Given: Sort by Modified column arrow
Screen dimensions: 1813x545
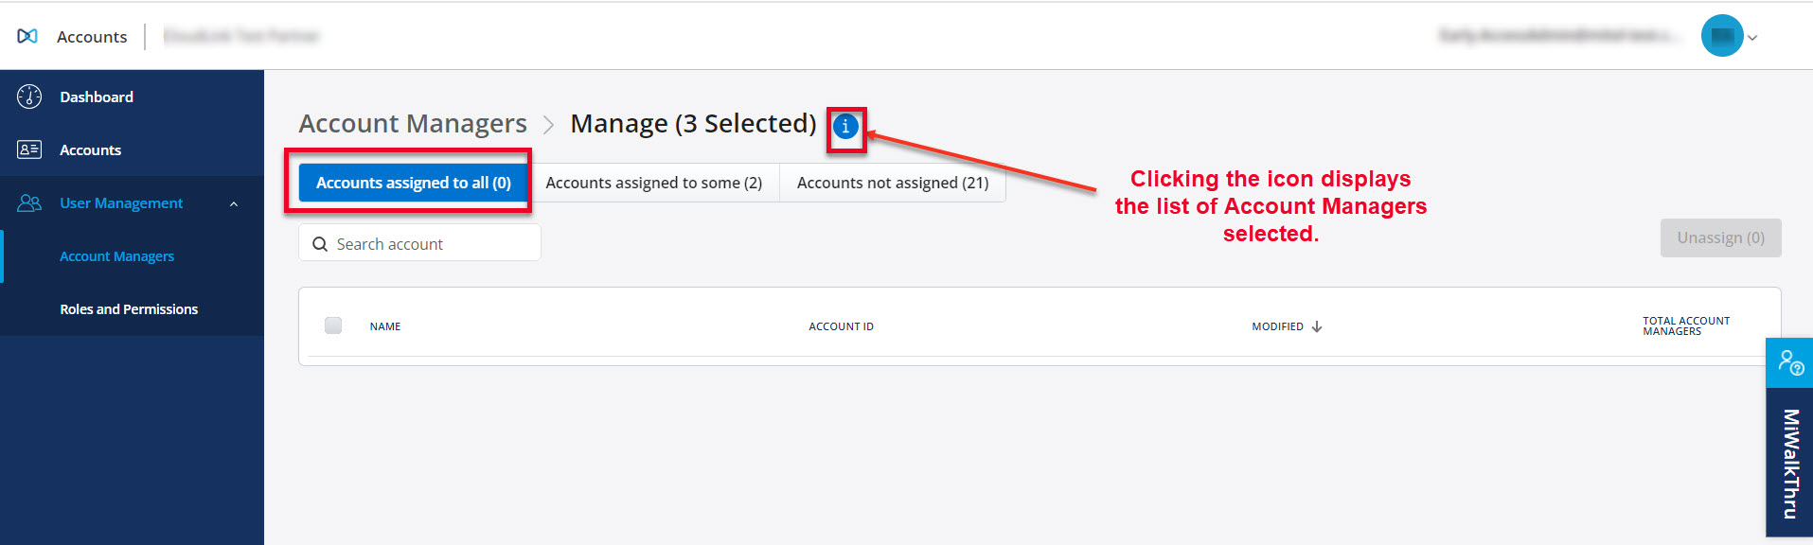Looking at the screenshot, I should 1317,326.
